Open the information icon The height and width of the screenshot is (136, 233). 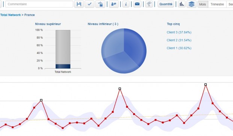pyautogui.click(x=126, y=4)
